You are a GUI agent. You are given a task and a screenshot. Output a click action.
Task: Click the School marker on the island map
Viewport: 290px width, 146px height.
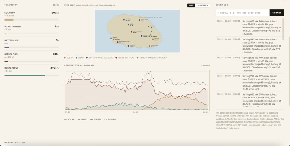(x=128, y=25)
